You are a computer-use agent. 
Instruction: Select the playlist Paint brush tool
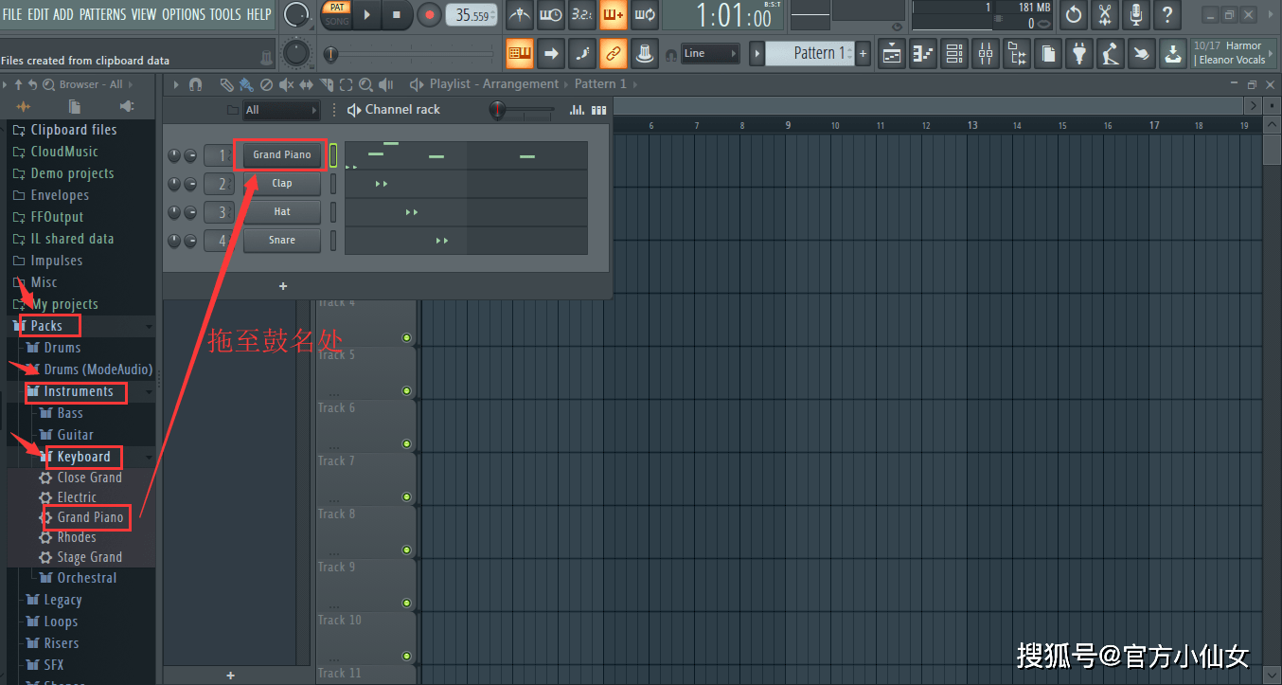246,84
